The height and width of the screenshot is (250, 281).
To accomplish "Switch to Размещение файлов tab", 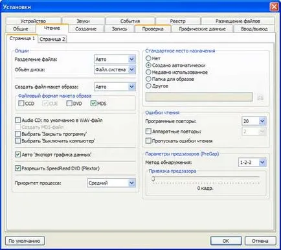I will point(238,21).
